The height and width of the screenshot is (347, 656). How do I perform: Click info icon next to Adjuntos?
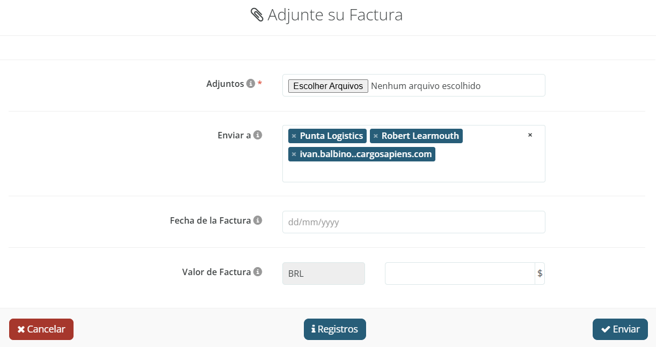[x=250, y=84]
